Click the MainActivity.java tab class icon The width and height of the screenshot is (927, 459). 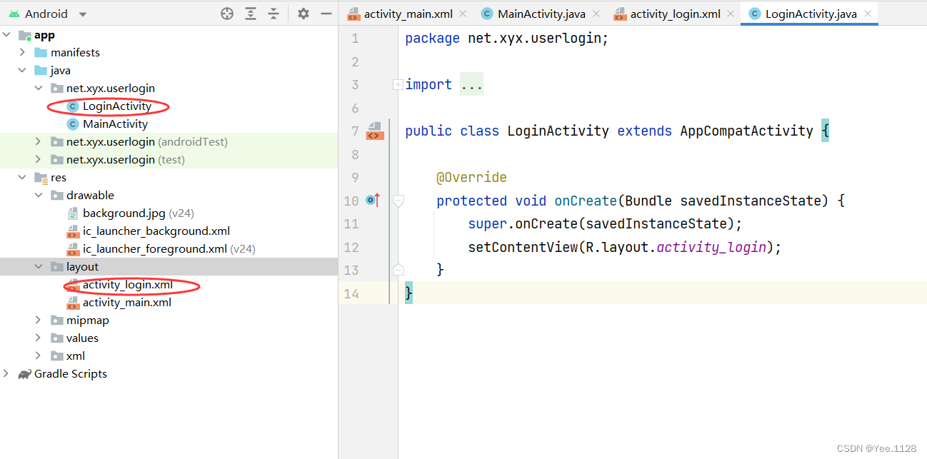pyautogui.click(x=487, y=14)
